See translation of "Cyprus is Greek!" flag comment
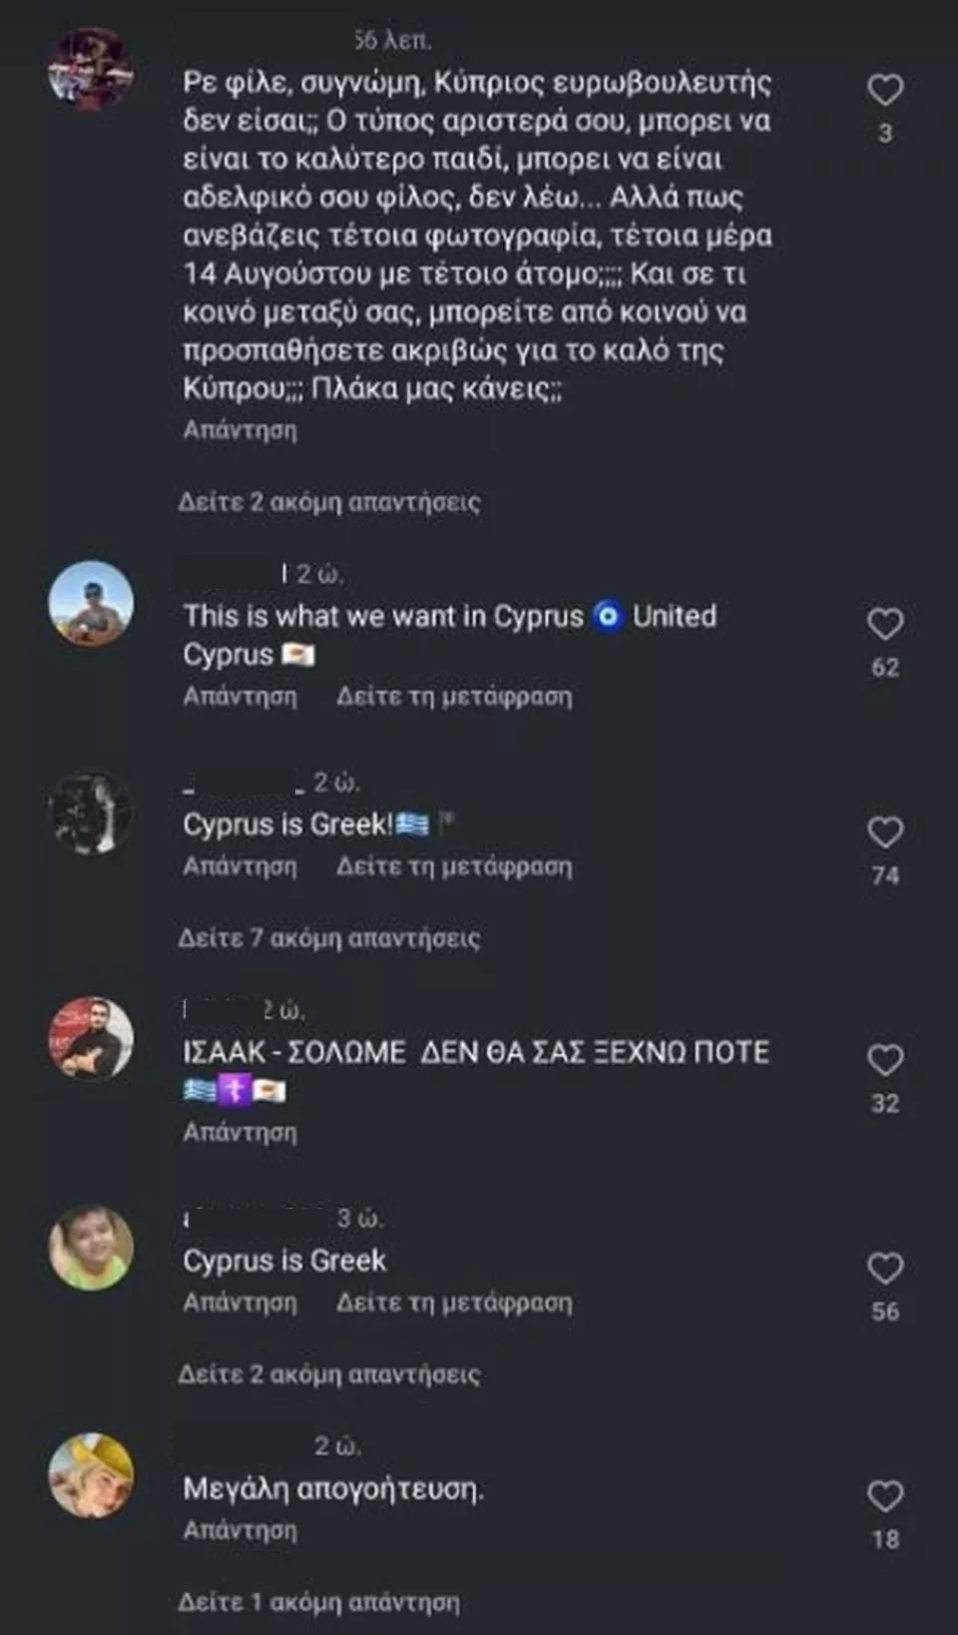This screenshot has width=958, height=1635. (x=454, y=866)
